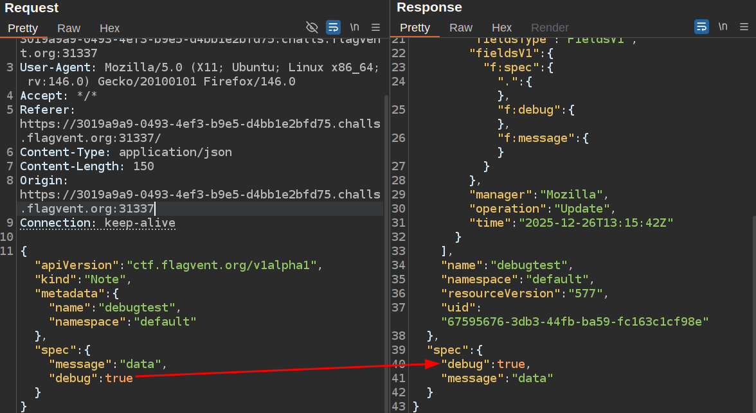Switch Response view to Hex tab
Viewport: 756px width, 413px height.
coord(502,28)
